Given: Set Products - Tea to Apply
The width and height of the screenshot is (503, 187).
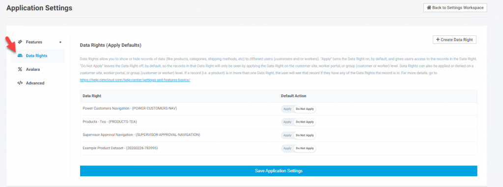Looking at the screenshot, I should (x=287, y=122).
